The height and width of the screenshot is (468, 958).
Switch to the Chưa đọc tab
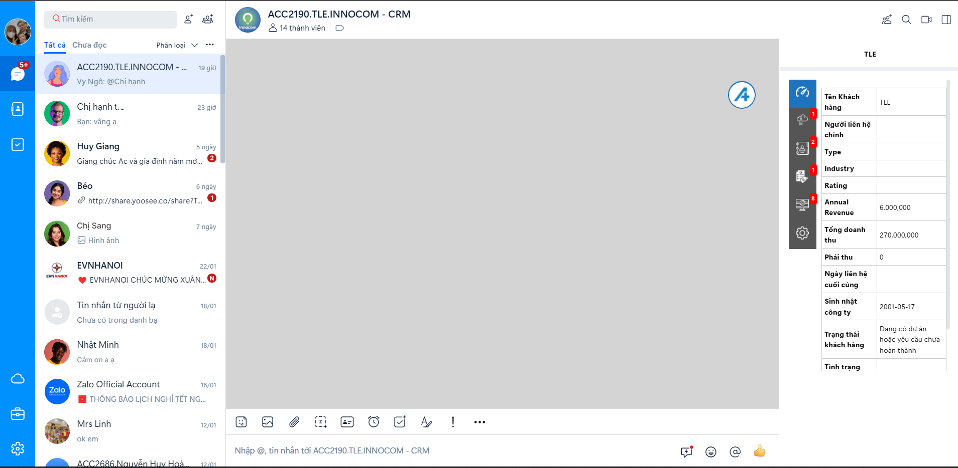pyautogui.click(x=89, y=45)
